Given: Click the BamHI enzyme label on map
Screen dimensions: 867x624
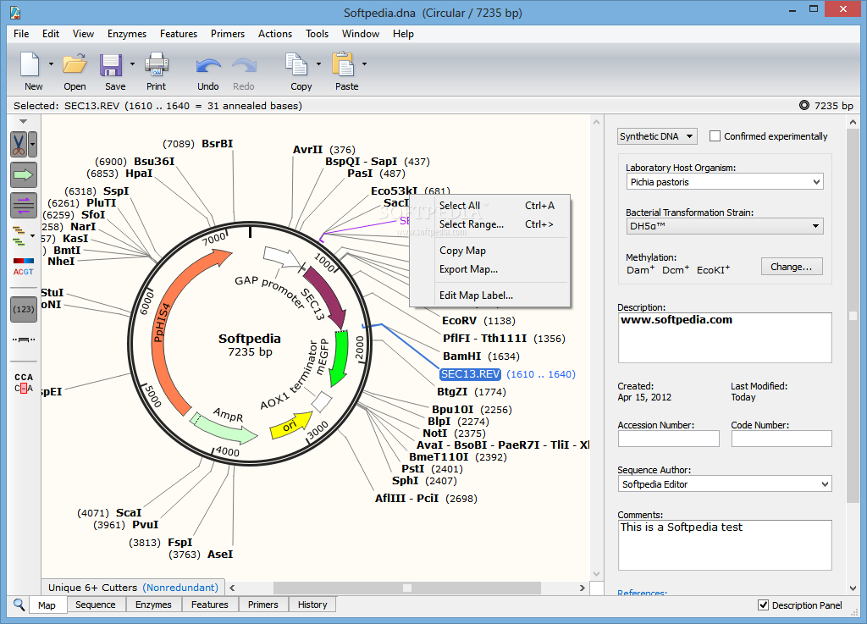Looking at the screenshot, I should click(461, 356).
